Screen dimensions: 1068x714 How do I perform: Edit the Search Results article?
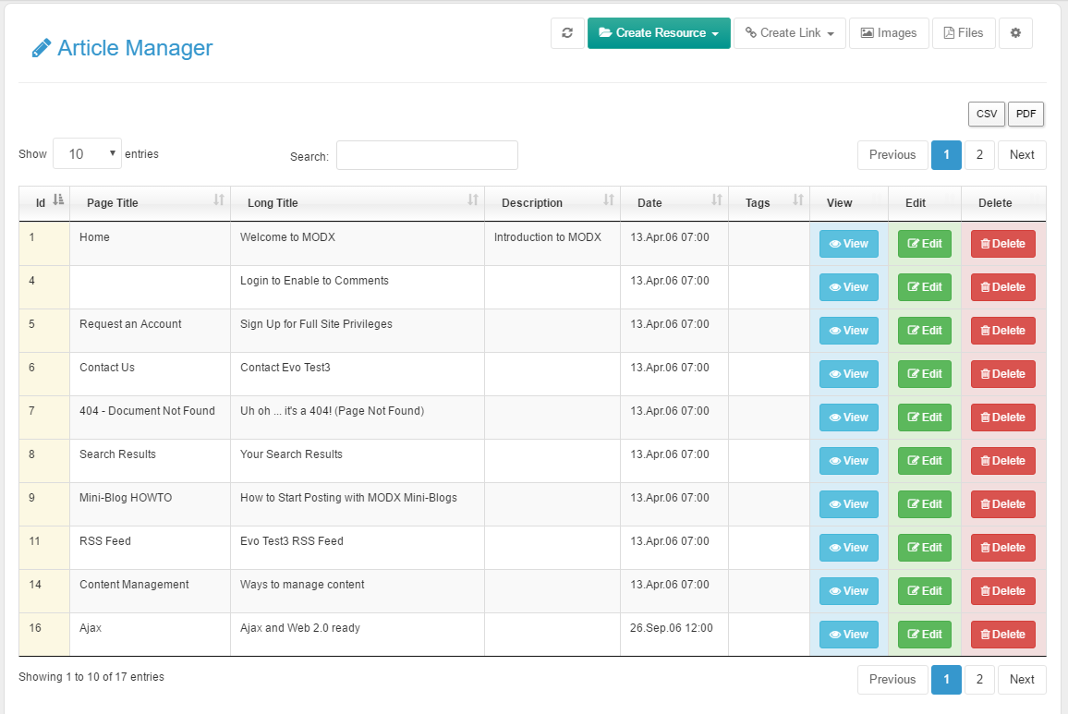coord(924,461)
